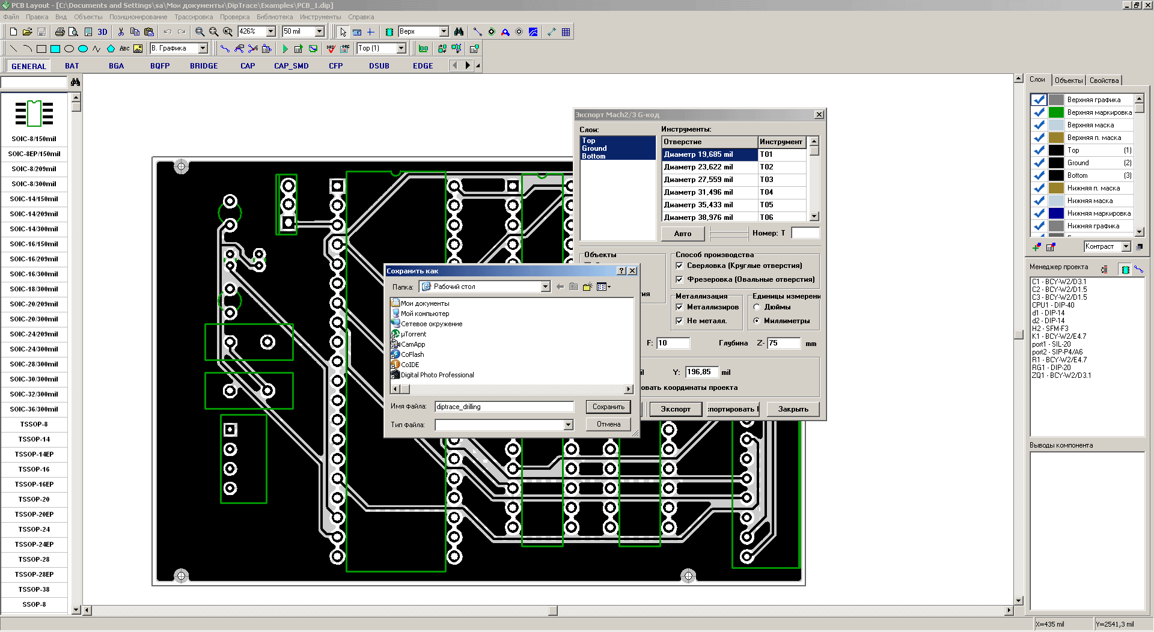Select the Arc drawing tool
Viewport: 1154px width, 632px height.
tap(27, 49)
